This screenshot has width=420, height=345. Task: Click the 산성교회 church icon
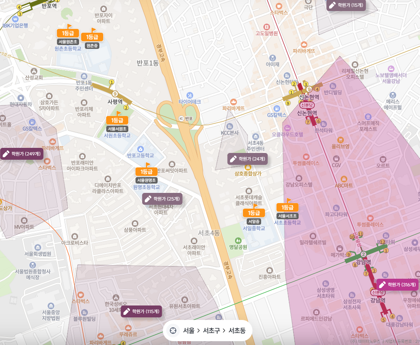34,71
